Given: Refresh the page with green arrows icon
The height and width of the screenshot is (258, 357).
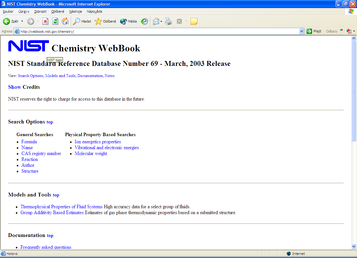Looking at the screenshot, I should point(55,21).
